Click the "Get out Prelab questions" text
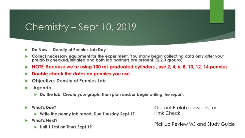 [185, 107]
